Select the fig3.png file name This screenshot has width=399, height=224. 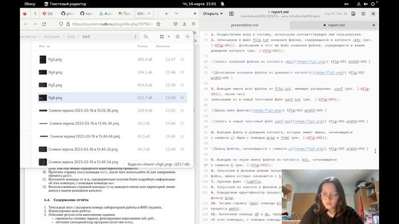point(55,60)
